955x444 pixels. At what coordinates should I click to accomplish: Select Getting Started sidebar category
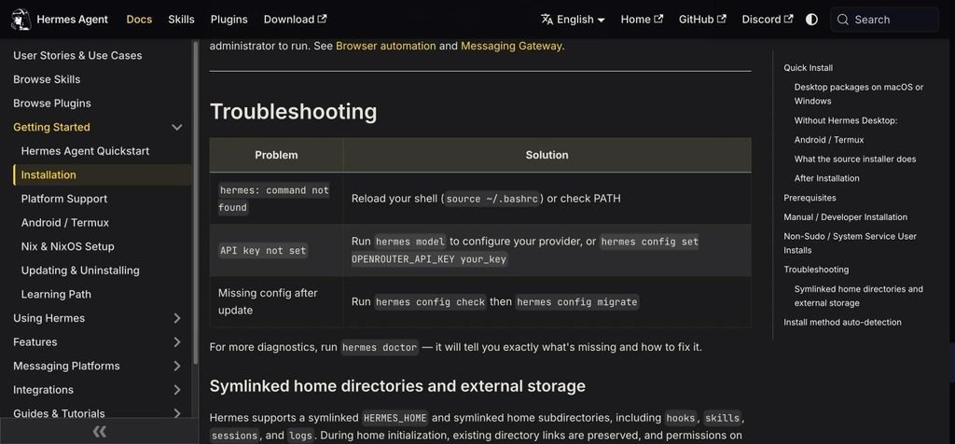(52, 127)
